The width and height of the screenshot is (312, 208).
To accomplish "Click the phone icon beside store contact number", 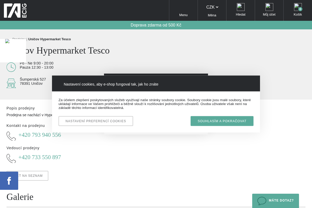I will click(11, 136).
